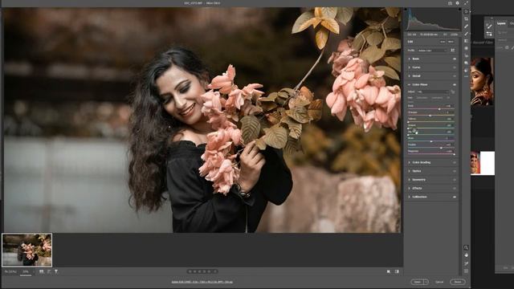Viewport: 514px width, 289px height.
Task: Expand the Basic panel
Action: 409,59
